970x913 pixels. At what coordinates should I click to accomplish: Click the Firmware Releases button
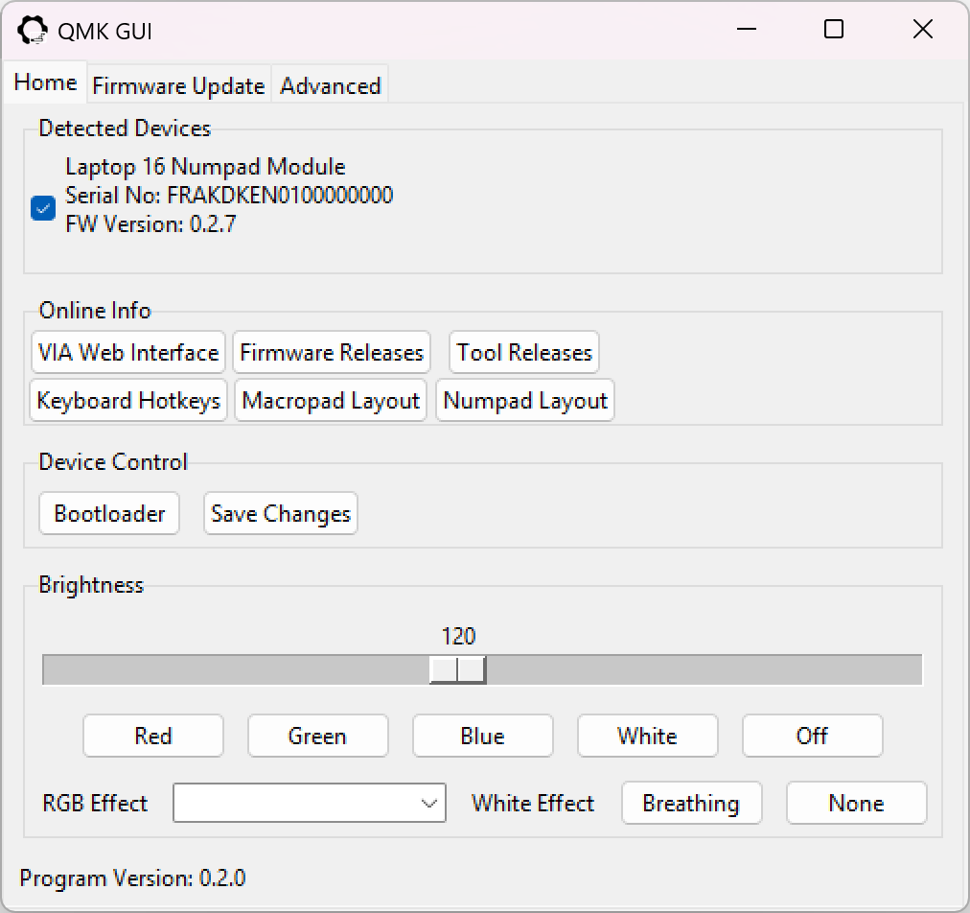[x=332, y=352]
